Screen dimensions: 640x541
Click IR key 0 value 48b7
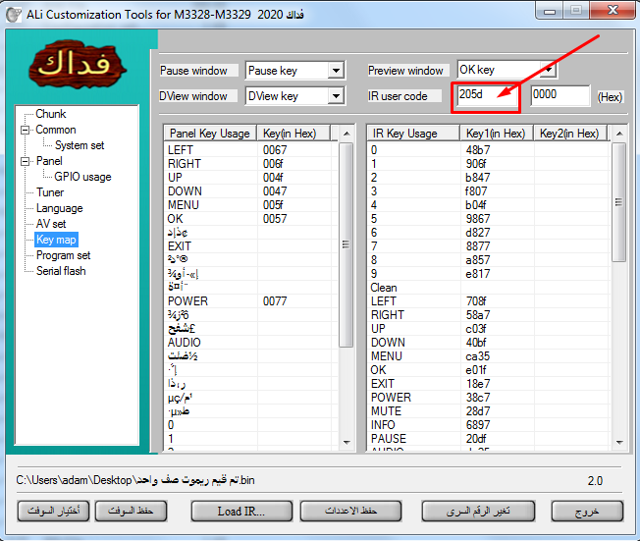coord(478,150)
